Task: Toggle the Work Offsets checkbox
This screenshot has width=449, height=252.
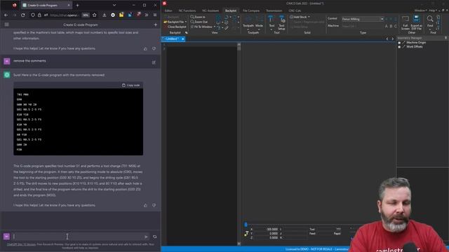Action: tap(399, 47)
